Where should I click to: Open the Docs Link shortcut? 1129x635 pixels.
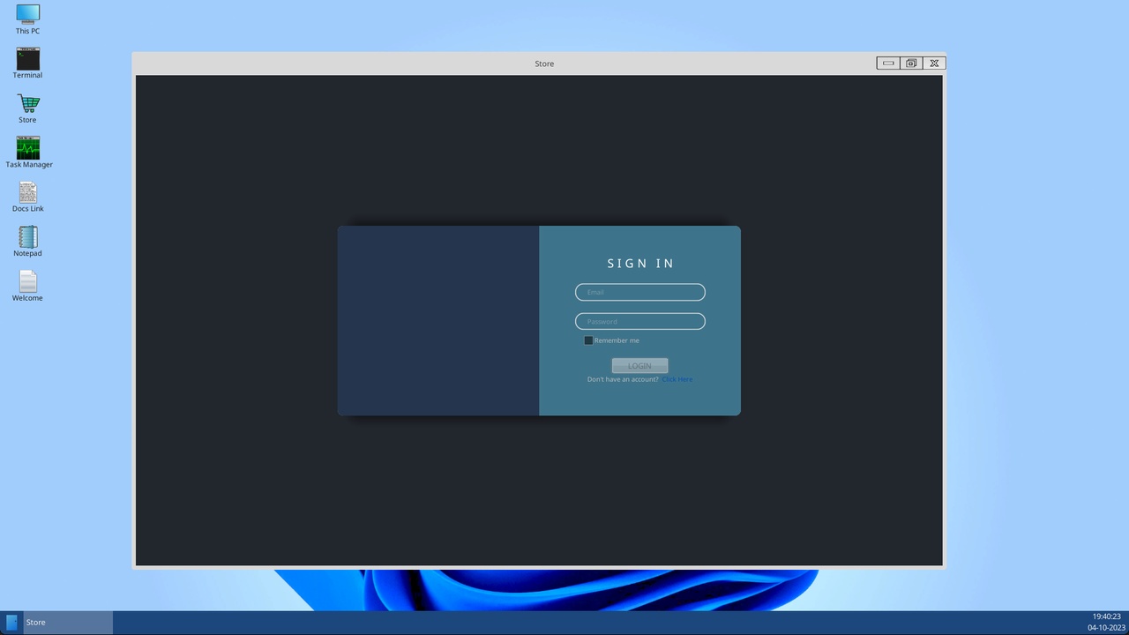tap(27, 194)
